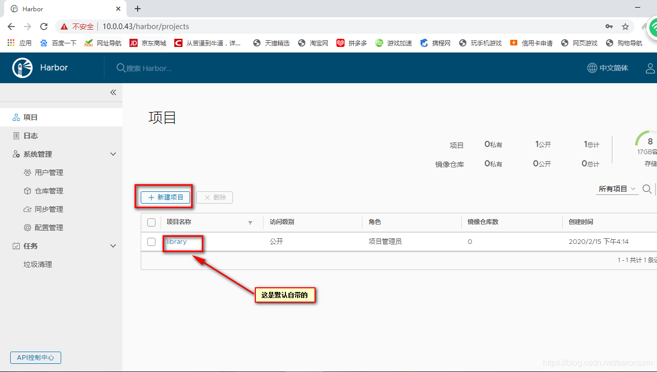Screen dimensions: 657x372
Task: Click the 项目 projects sidebar icon
Action: pyautogui.click(x=16, y=117)
